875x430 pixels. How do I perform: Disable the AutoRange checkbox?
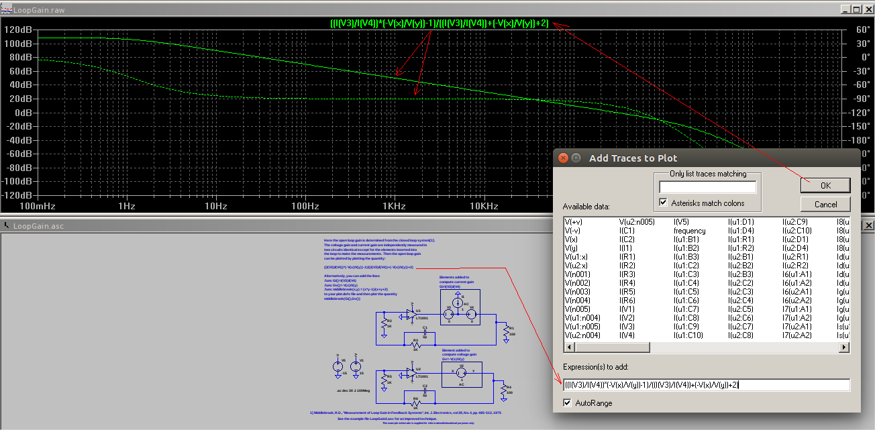(x=568, y=402)
